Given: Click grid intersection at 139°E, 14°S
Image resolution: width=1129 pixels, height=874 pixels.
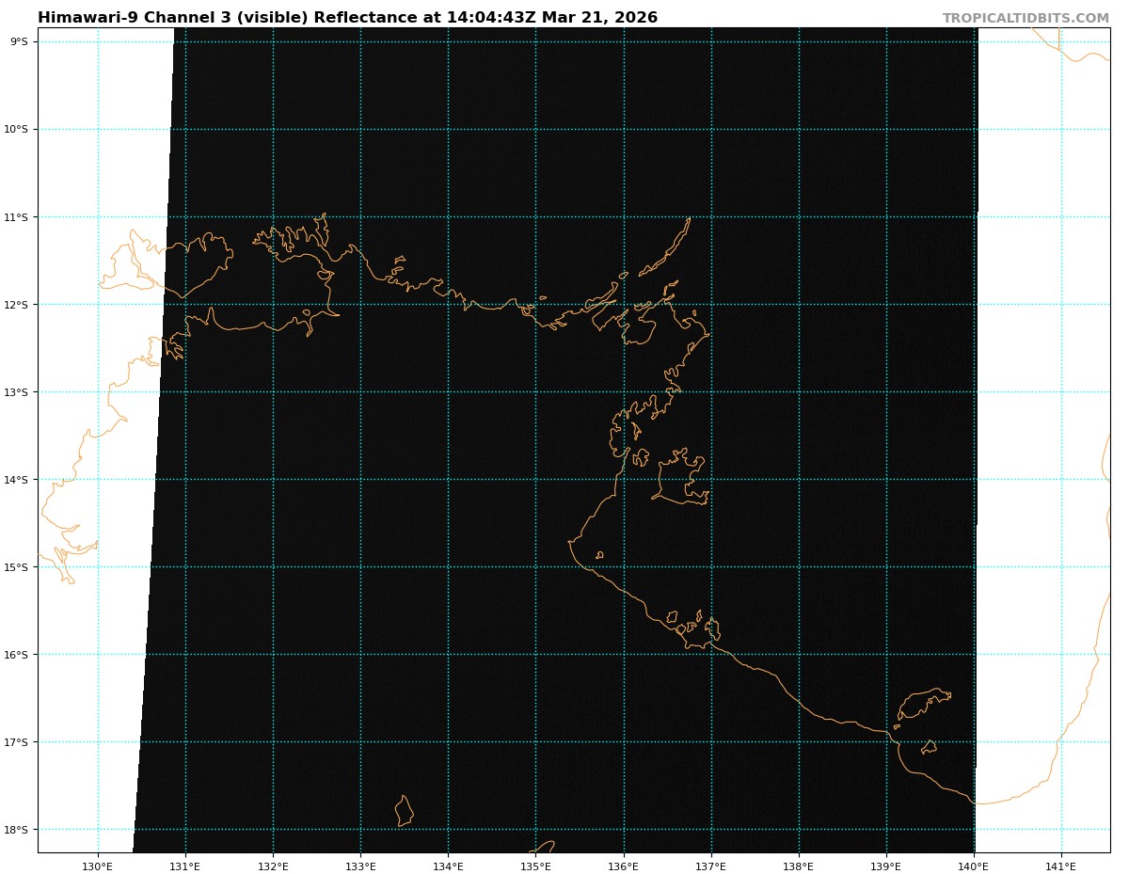Looking at the screenshot, I should (885, 480).
